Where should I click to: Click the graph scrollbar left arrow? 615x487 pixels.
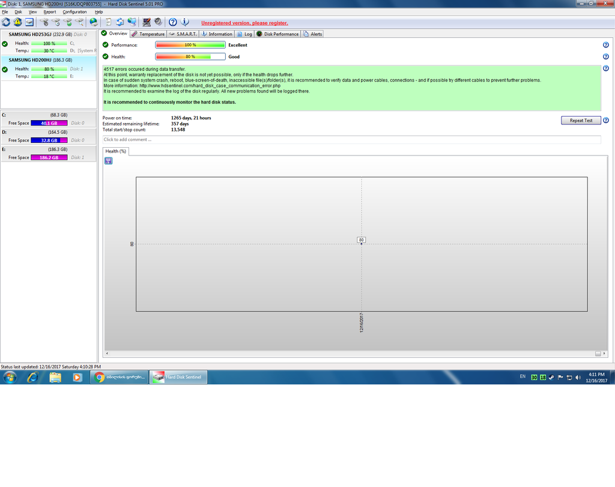tap(107, 354)
